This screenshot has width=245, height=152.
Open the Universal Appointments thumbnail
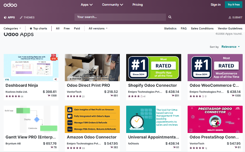tap(154, 119)
